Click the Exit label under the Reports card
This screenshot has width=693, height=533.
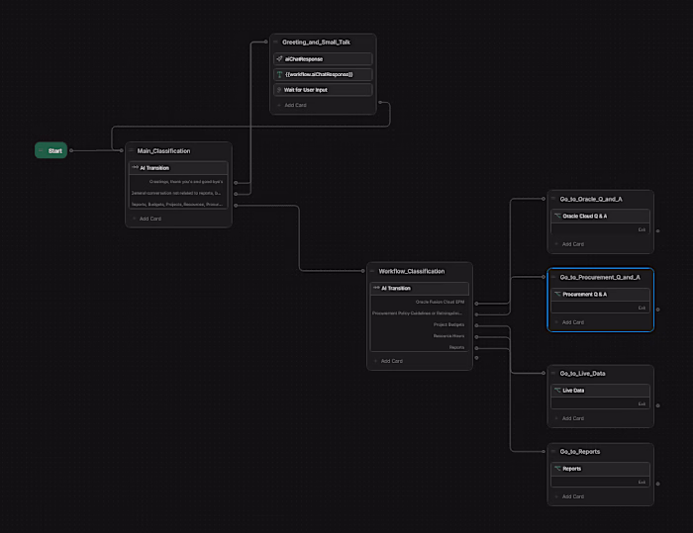(x=642, y=483)
